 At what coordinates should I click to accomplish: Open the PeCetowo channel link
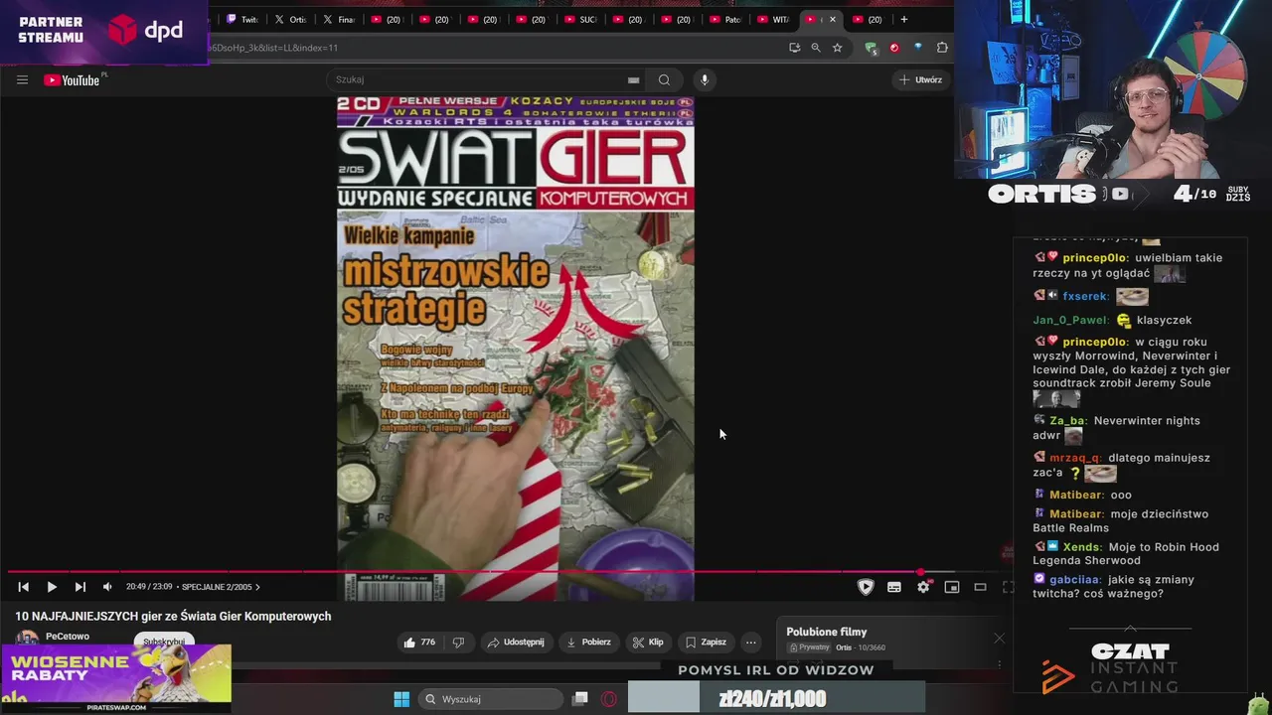68,637
